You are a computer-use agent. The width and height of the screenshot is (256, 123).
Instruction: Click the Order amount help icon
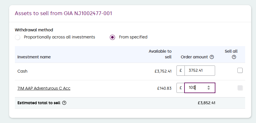point(212,57)
